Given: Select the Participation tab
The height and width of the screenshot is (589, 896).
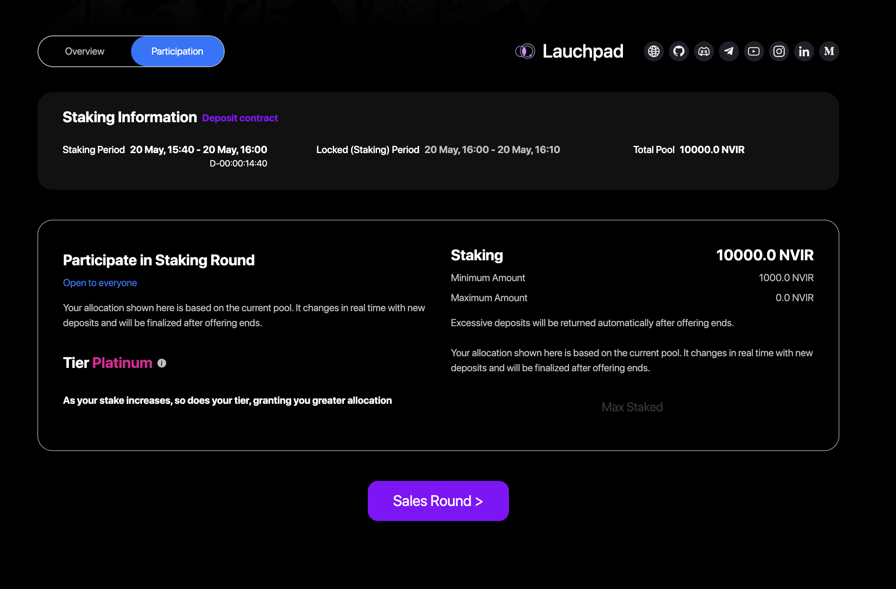Looking at the screenshot, I should (177, 51).
